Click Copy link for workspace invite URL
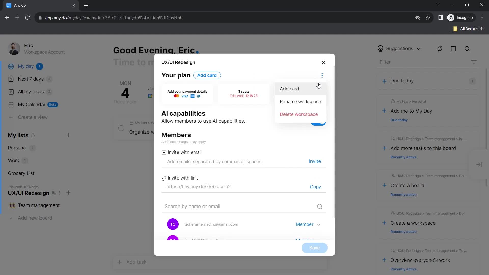The height and width of the screenshot is (275, 489). [315, 187]
